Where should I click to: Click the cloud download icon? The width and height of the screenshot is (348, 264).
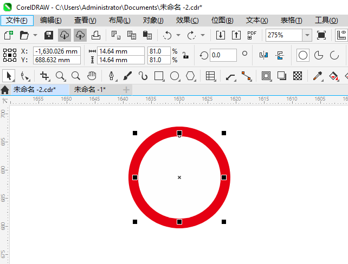(65, 35)
